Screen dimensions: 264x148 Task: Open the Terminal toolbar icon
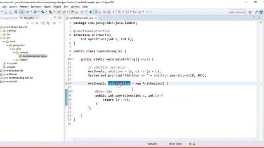click(x=16, y=12)
